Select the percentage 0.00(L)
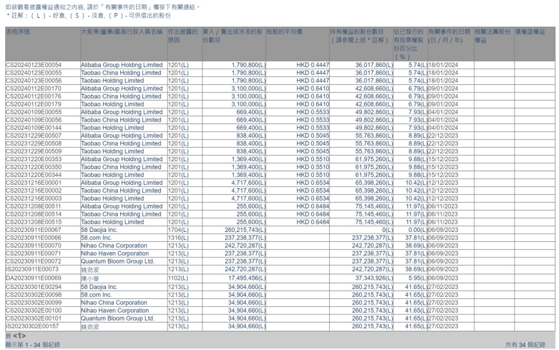559x350 pixels. point(418,230)
